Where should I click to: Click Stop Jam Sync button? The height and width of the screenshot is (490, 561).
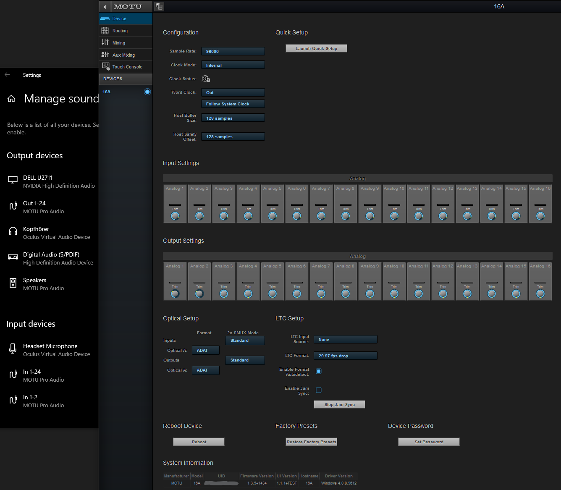click(339, 404)
